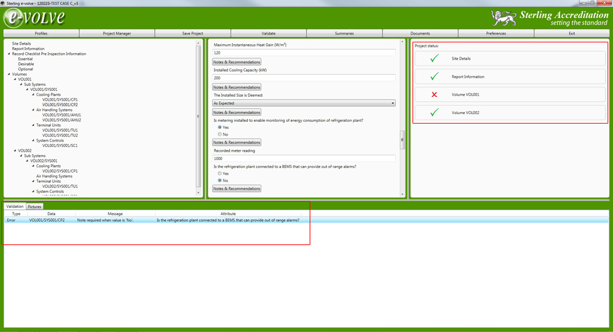613x332 pixels.
Task: Click the green check icon beside Report Information status
Action: (x=435, y=76)
